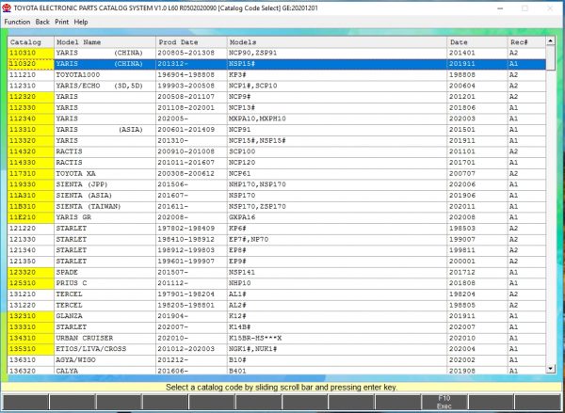Click the scrollbar up arrow
The image size is (565, 413).
point(550,41)
